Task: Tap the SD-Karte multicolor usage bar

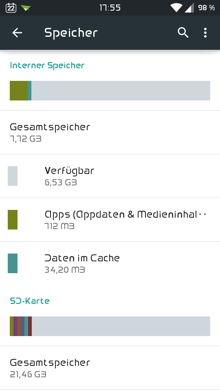Action: (x=110, y=326)
